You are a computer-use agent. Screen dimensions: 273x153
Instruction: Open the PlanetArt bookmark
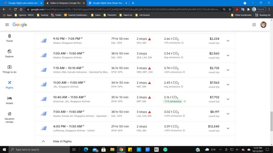(110, 15)
